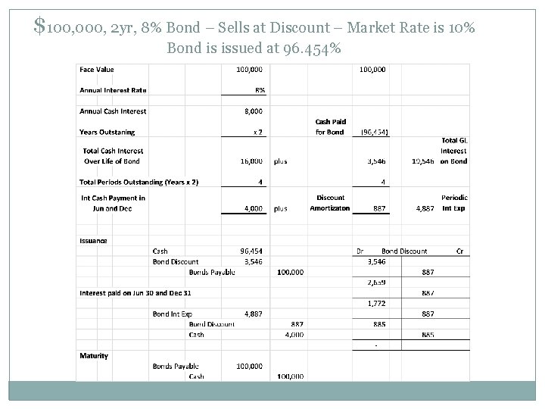Select the 'Face Value' row label
This screenshot has height=409, width=545.
tap(97, 70)
